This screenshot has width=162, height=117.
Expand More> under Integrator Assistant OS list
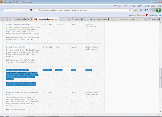tap(30, 40)
